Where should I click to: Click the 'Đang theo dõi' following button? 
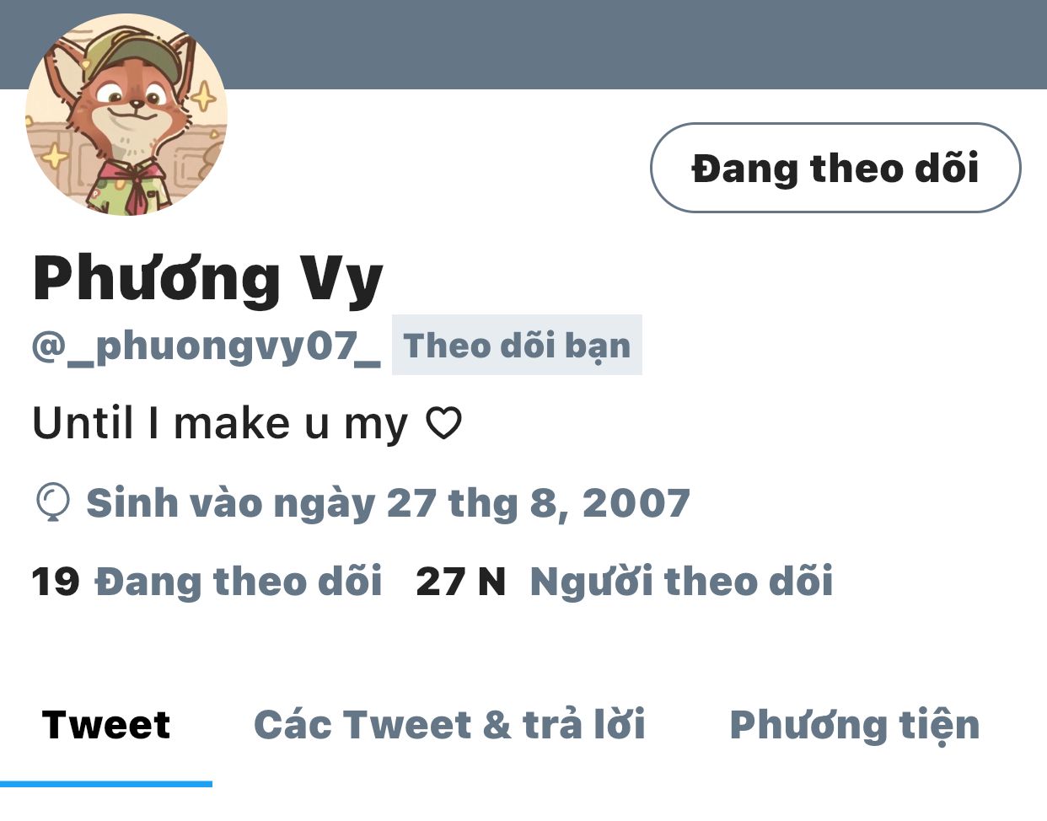835,168
